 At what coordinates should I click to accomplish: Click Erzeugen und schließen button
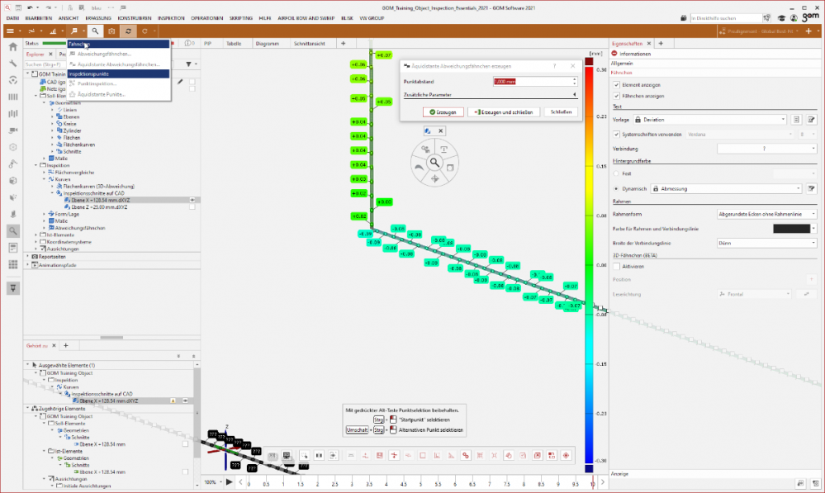coord(504,112)
